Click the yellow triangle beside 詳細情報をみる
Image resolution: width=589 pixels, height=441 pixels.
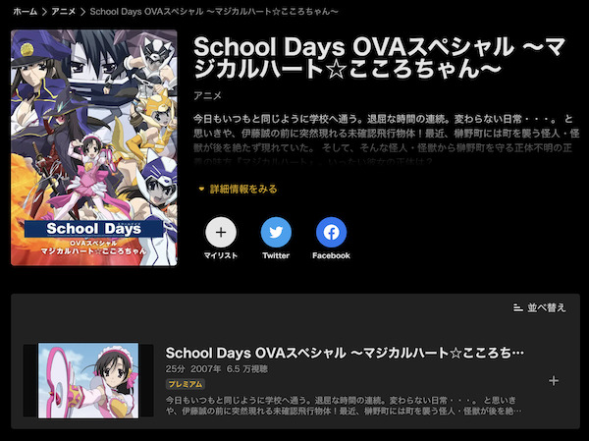201,189
